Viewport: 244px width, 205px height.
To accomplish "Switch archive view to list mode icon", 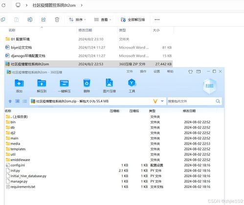I will [x=25, y=101].
